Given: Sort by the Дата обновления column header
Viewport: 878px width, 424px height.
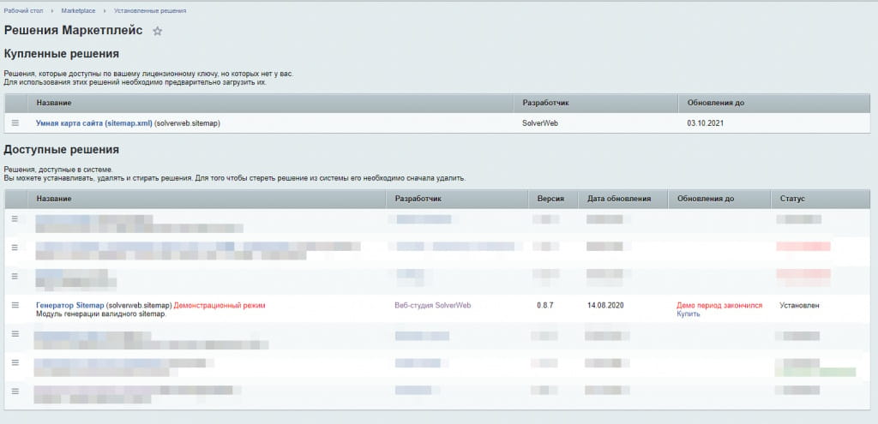Looking at the screenshot, I should [x=617, y=199].
